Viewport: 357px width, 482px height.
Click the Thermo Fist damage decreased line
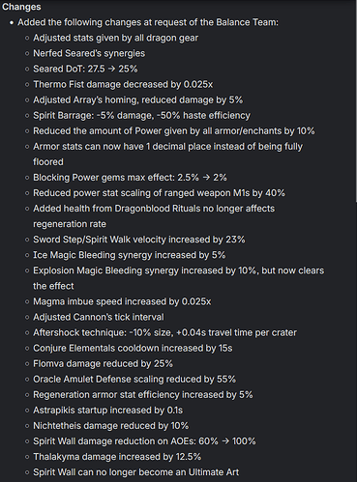click(123, 84)
